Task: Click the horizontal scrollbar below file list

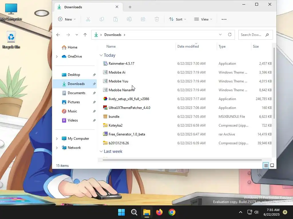Action: click(182, 160)
